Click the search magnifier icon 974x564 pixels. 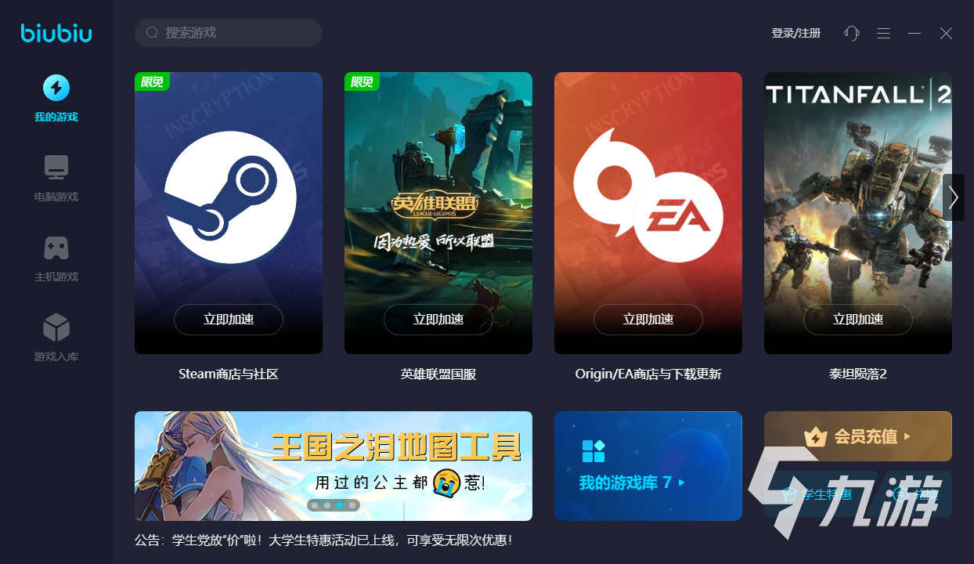pyautogui.click(x=153, y=33)
